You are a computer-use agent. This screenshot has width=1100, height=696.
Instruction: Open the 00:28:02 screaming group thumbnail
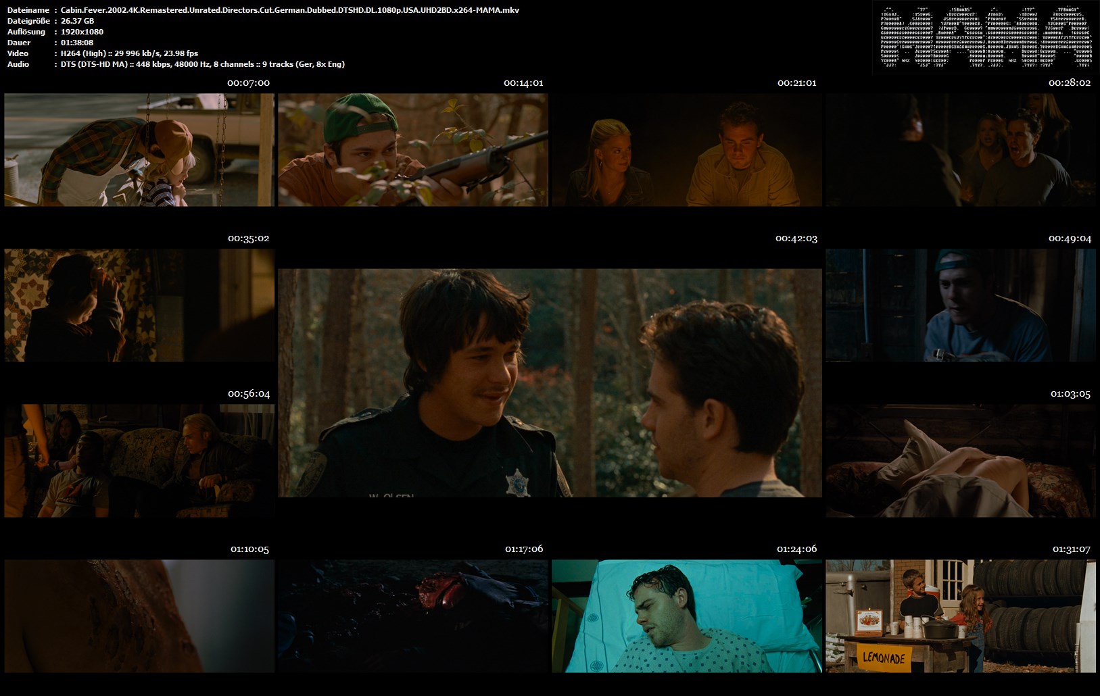[x=961, y=150]
